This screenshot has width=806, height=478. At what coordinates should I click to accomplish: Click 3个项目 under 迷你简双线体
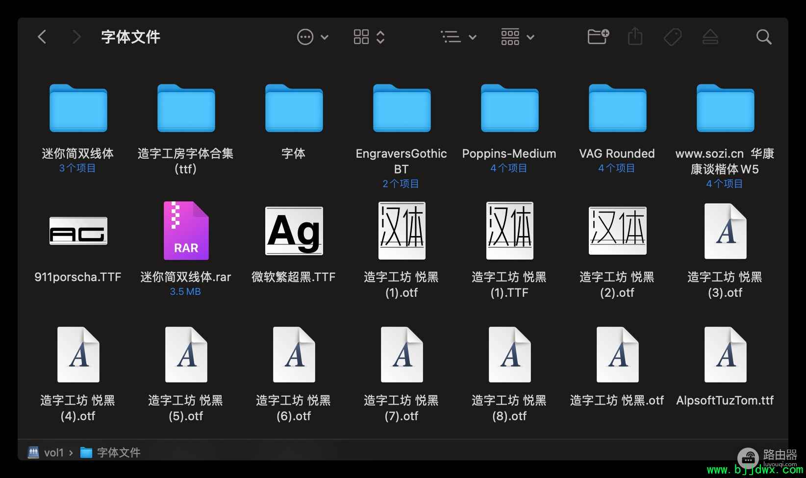(77, 168)
